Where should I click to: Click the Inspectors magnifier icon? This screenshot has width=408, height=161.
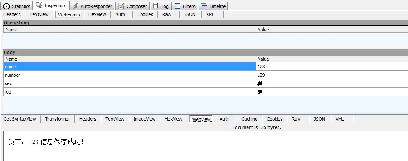point(39,5)
